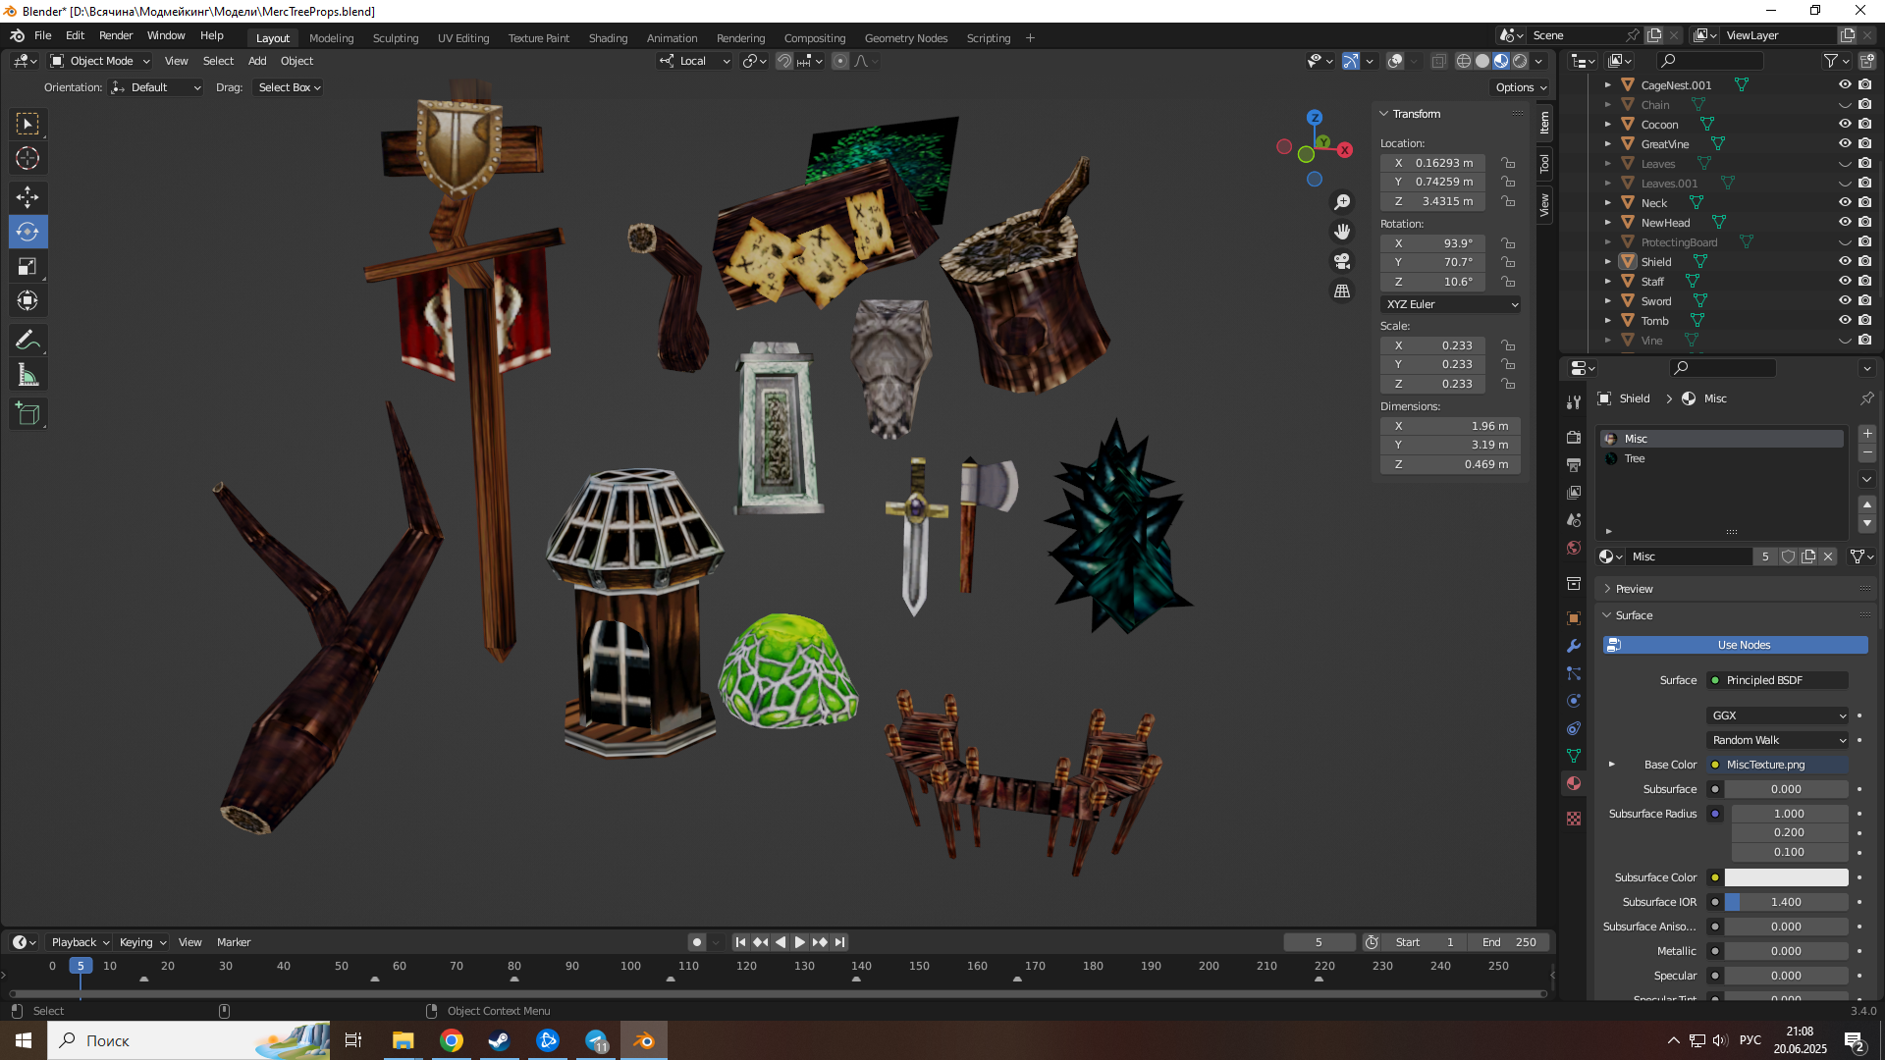Select the Scale tool
This screenshot has width=1885, height=1060.
(x=27, y=267)
